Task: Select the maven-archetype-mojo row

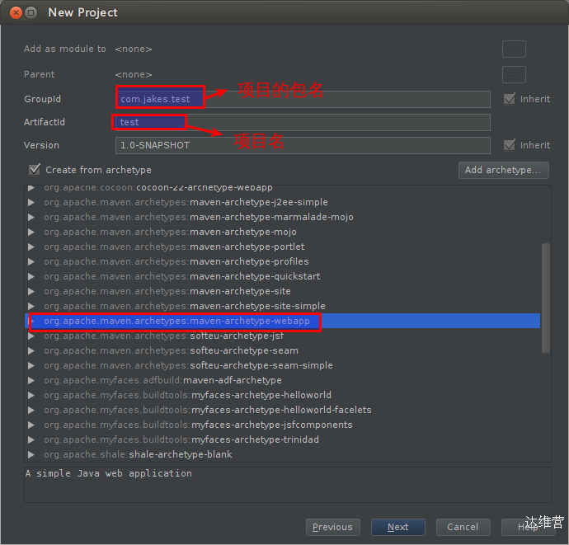Action: [282, 232]
